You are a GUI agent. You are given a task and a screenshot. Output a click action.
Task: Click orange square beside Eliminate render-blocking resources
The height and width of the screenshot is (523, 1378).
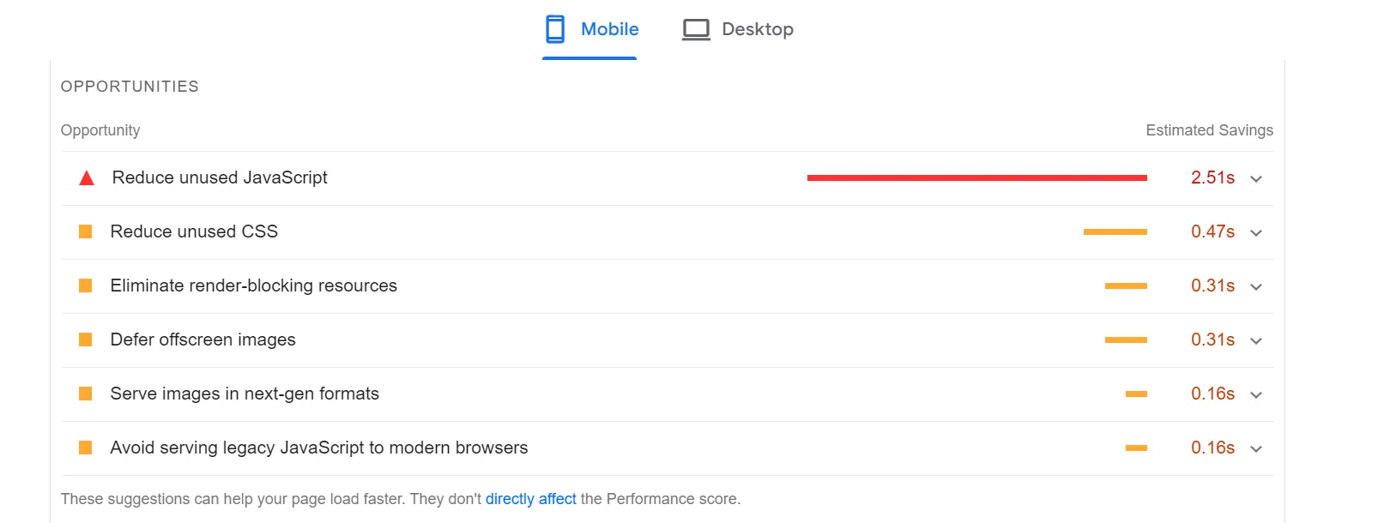(x=86, y=286)
